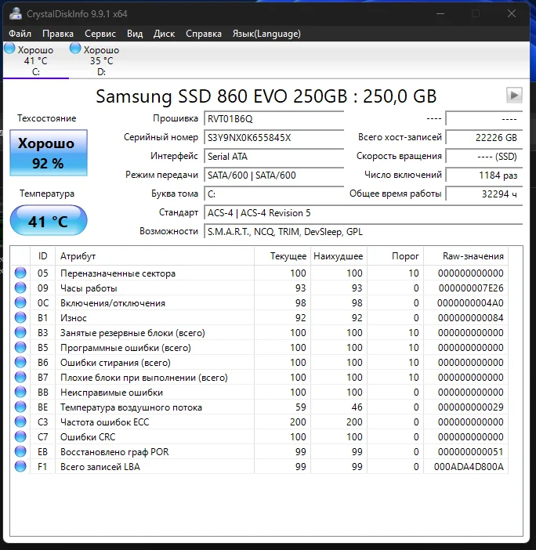Click the 41 °C temperature button
The width and height of the screenshot is (536, 550).
pos(49,221)
